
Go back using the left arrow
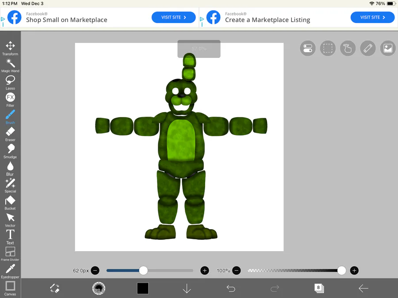363,288
